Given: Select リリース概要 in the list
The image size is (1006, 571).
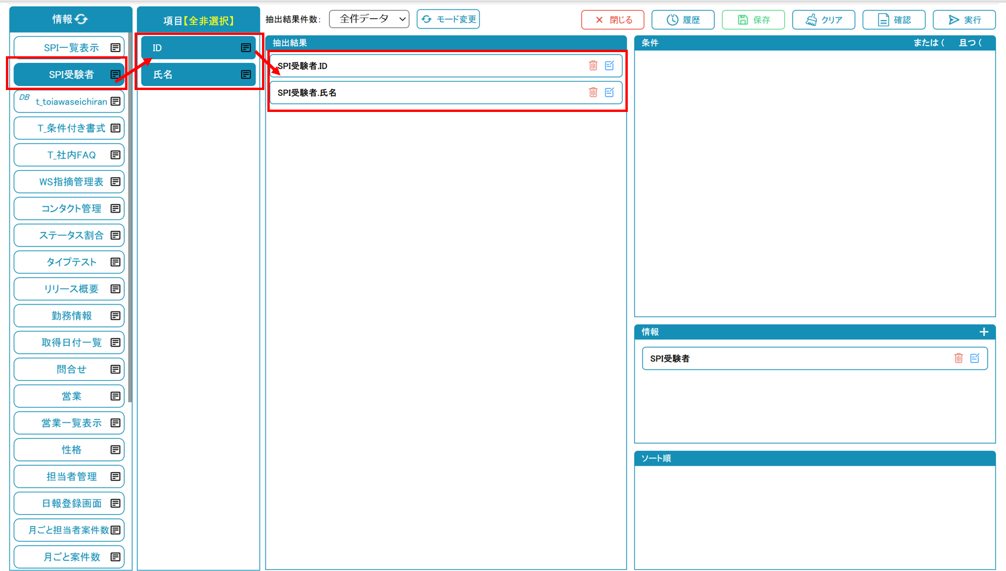Looking at the screenshot, I should coord(69,289).
